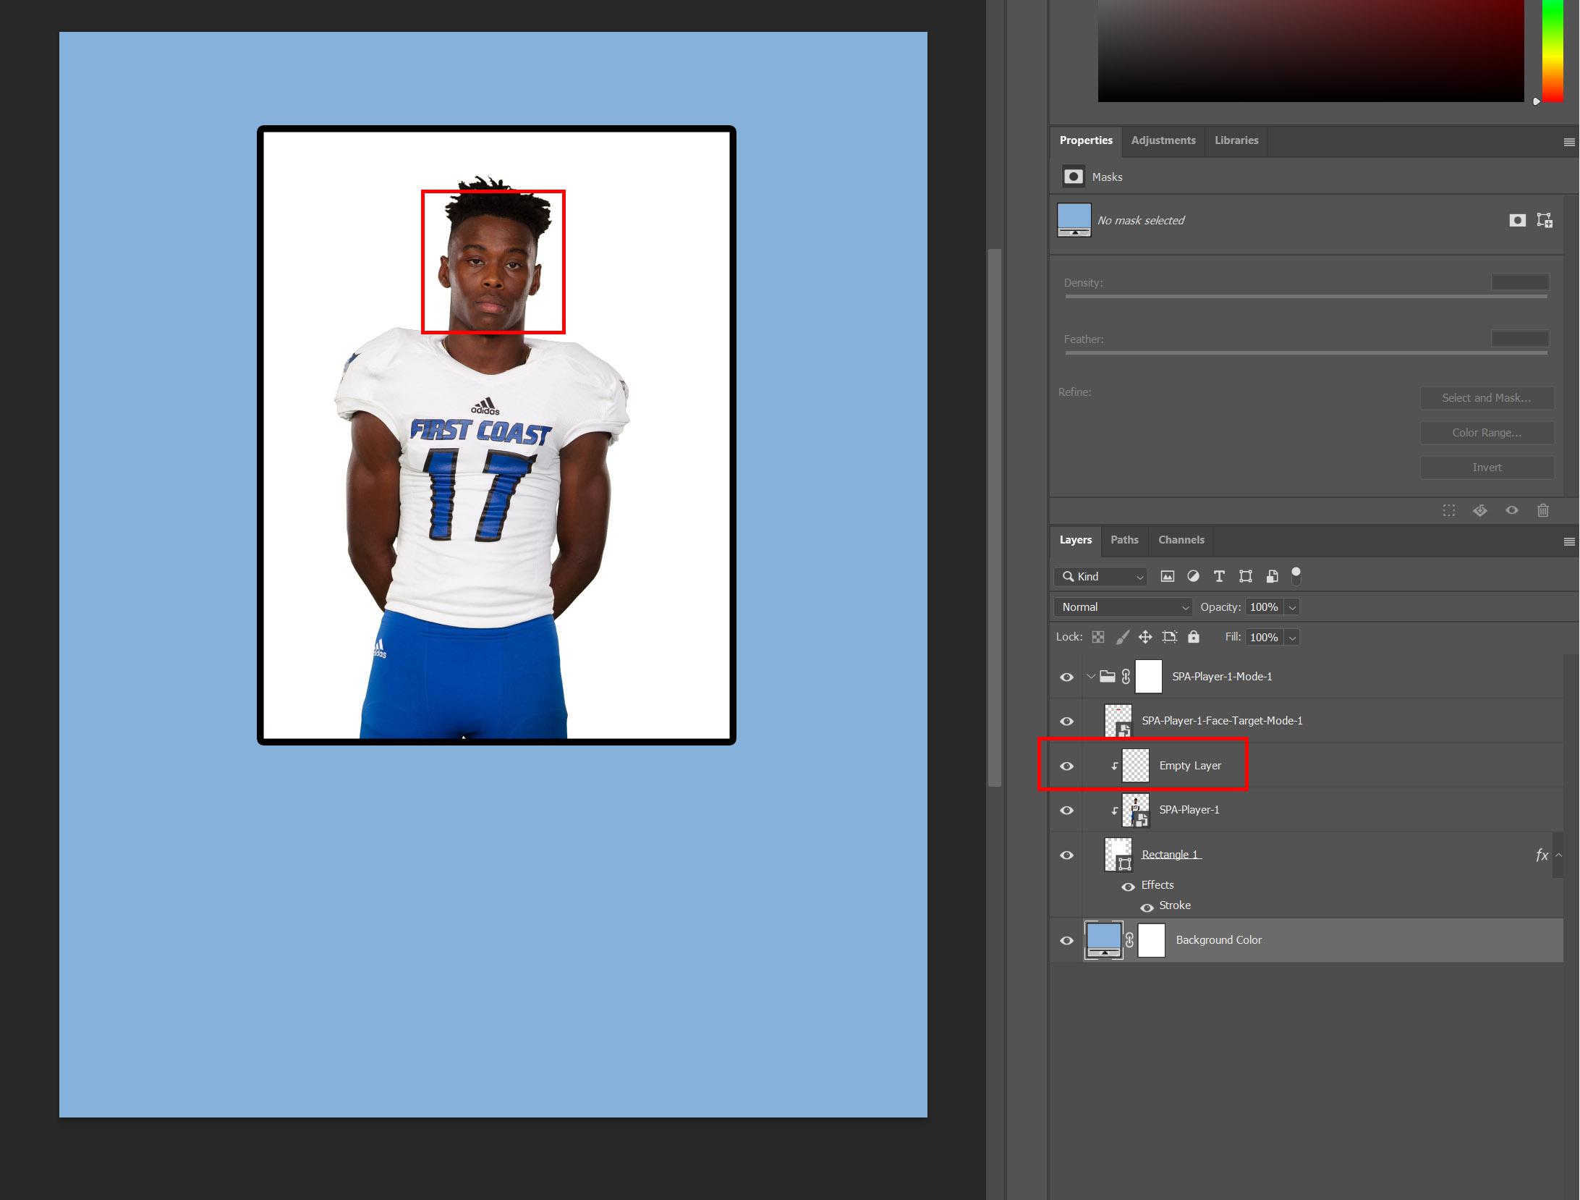The image size is (1580, 1200).
Task: Open the Normal blend mode dropdown
Action: [1123, 607]
